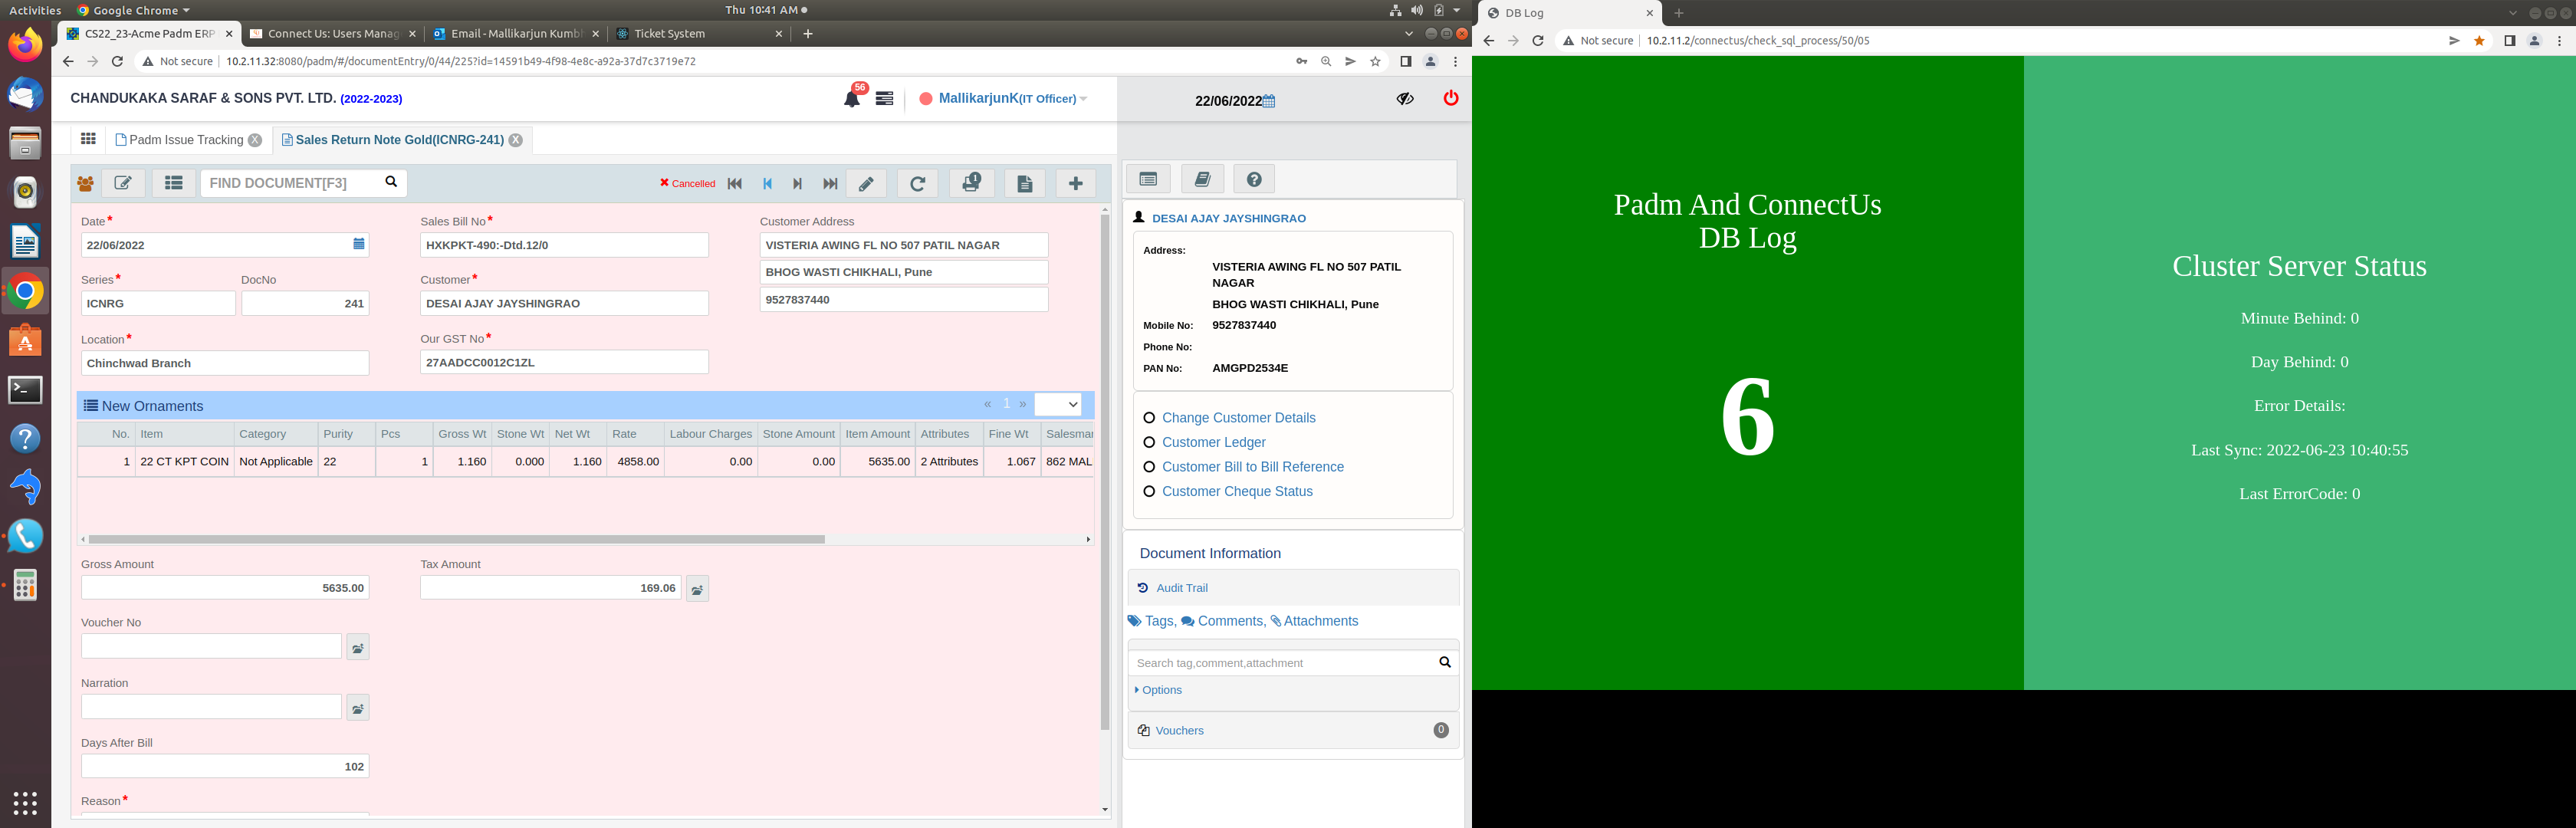This screenshot has height=828, width=2576.
Task: Open the help question mark icon
Action: (x=1254, y=179)
